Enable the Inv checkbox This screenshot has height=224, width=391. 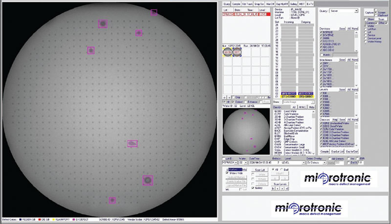348,158
